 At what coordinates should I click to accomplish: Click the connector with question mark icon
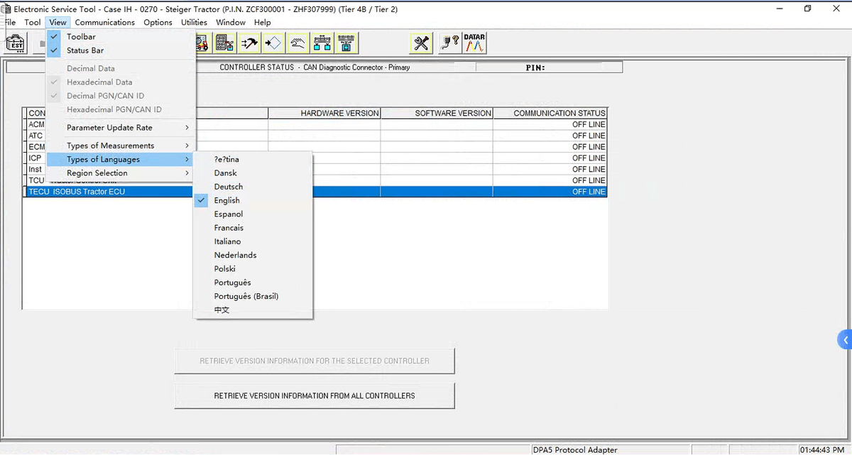pyautogui.click(x=449, y=43)
